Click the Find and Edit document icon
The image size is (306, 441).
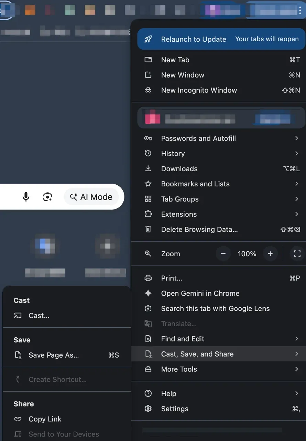(148, 339)
